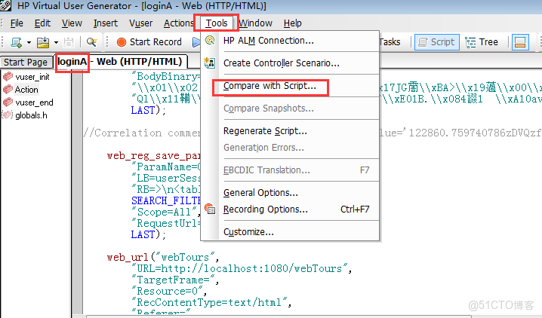Image resolution: width=542 pixels, height=318 pixels.
Task: Click the //Correlation comment line
Action: coord(142,133)
